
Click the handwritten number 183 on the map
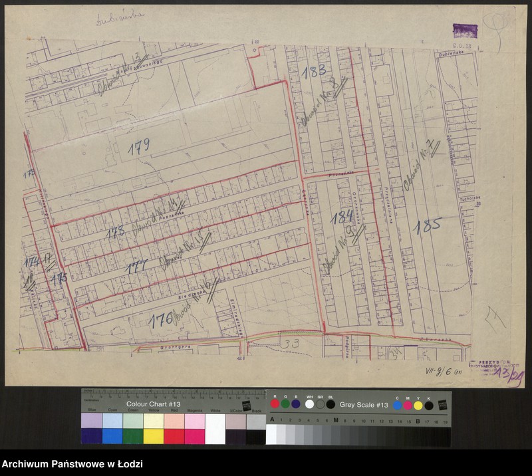313,70
